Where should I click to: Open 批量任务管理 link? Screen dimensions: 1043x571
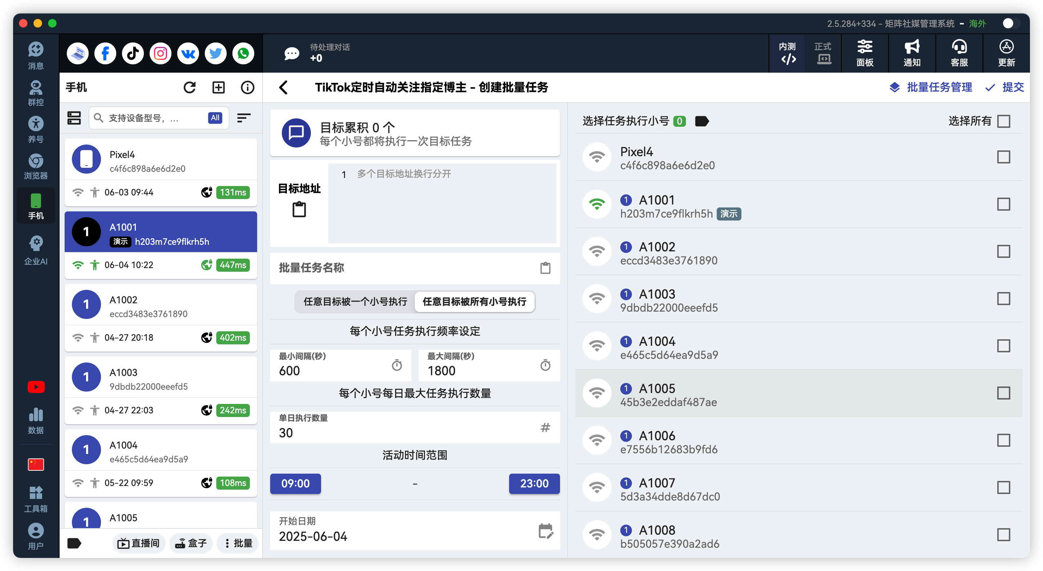pos(931,88)
